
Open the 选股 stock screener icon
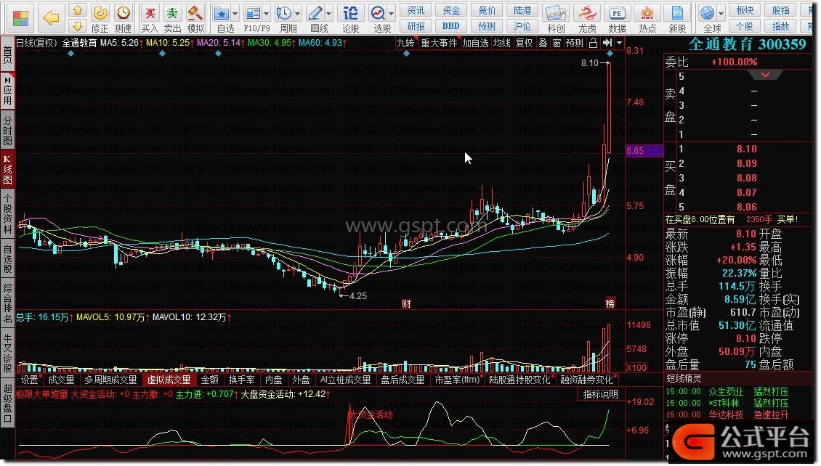click(378, 19)
